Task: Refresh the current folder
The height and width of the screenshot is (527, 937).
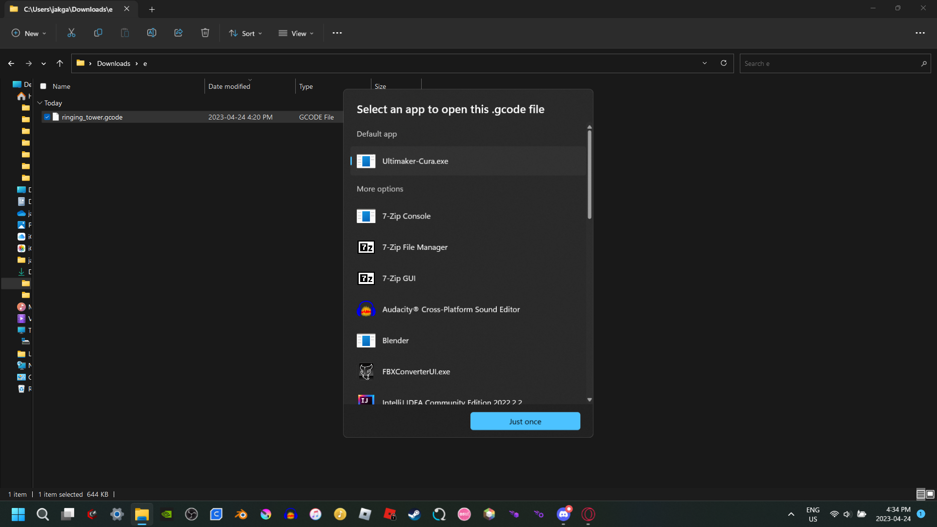Action: (724, 63)
